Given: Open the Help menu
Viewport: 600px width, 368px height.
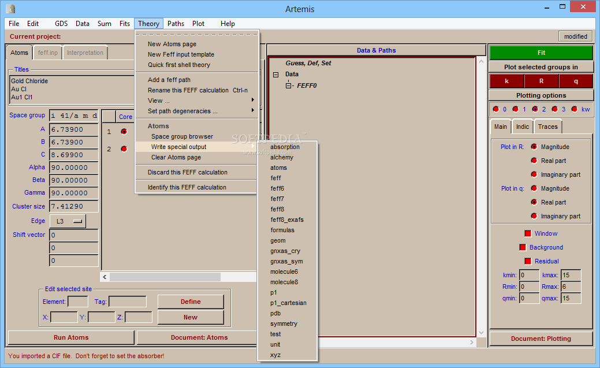Looking at the screenshot, I should point(228,23).
